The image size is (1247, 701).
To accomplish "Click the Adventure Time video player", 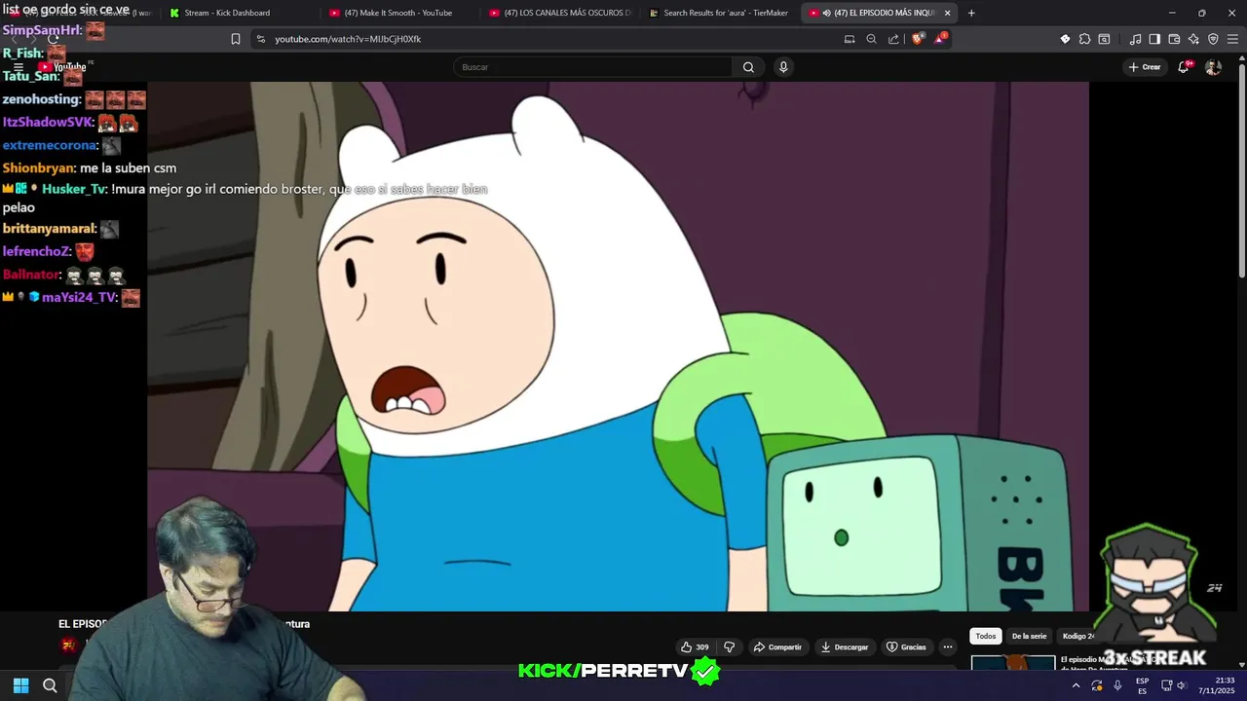I will [x=618, y=346].
